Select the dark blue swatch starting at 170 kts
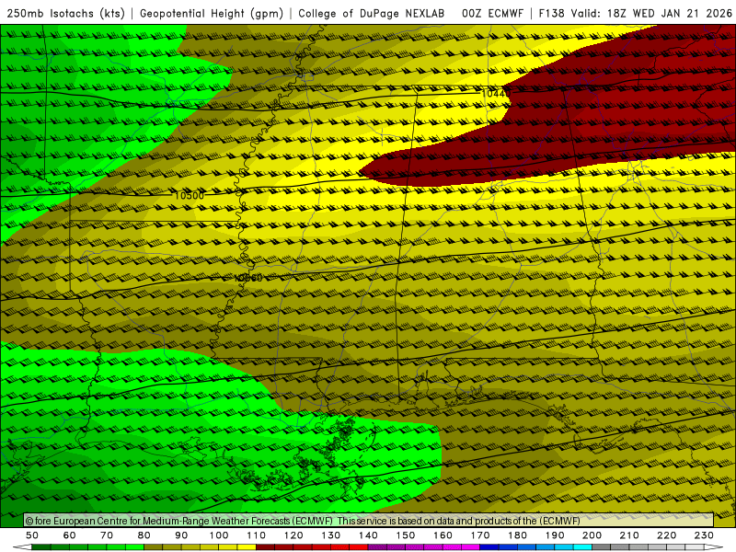Image resolution: width=736 pixels, height=552 pixels. click(x=489, y=547)
